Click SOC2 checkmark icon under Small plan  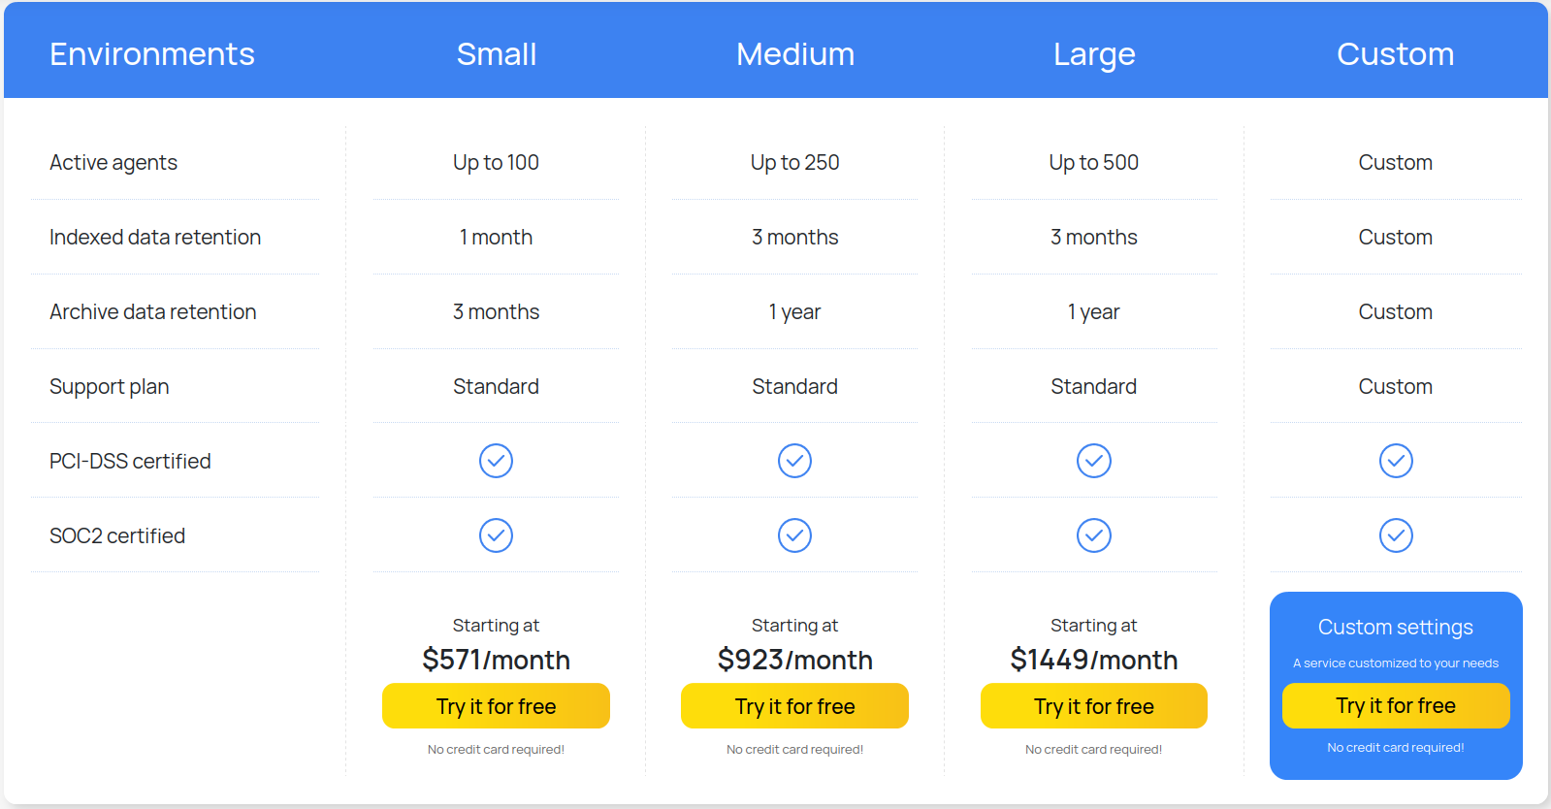coord(496,535)
